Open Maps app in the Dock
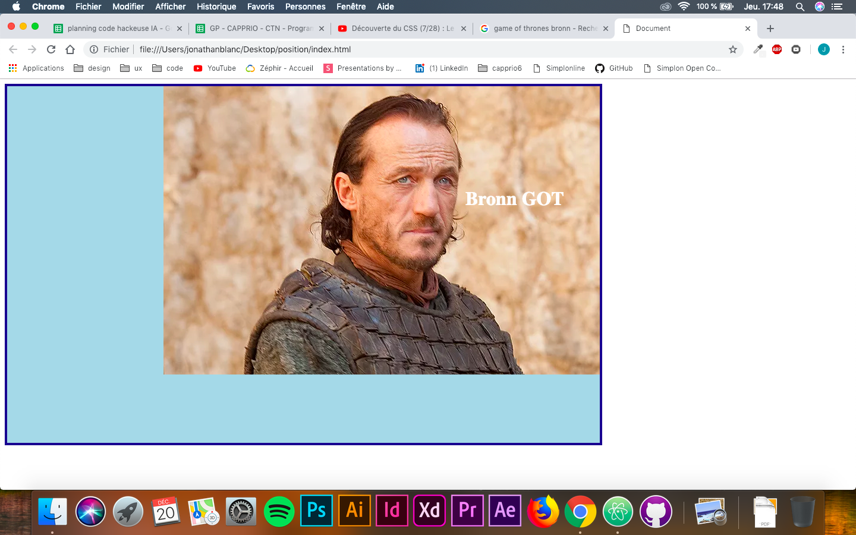Screen dimensions: 856x535 point(204,511)
